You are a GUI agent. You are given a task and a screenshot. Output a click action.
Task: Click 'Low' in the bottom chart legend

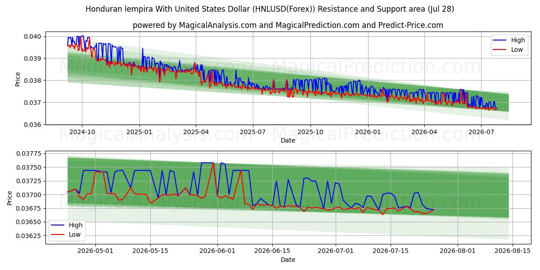click(75, 234)
